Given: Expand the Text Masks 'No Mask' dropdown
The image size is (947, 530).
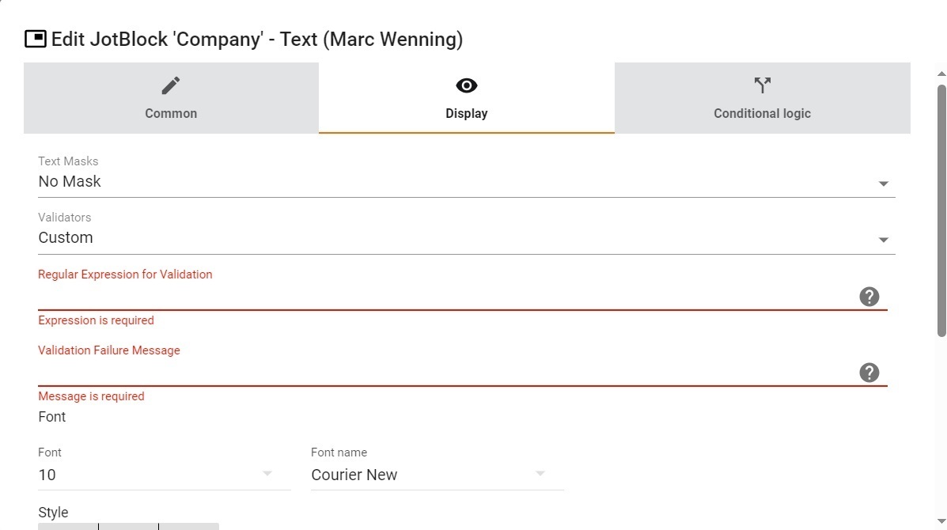Looking at the screenshot, I should point(466,182).
